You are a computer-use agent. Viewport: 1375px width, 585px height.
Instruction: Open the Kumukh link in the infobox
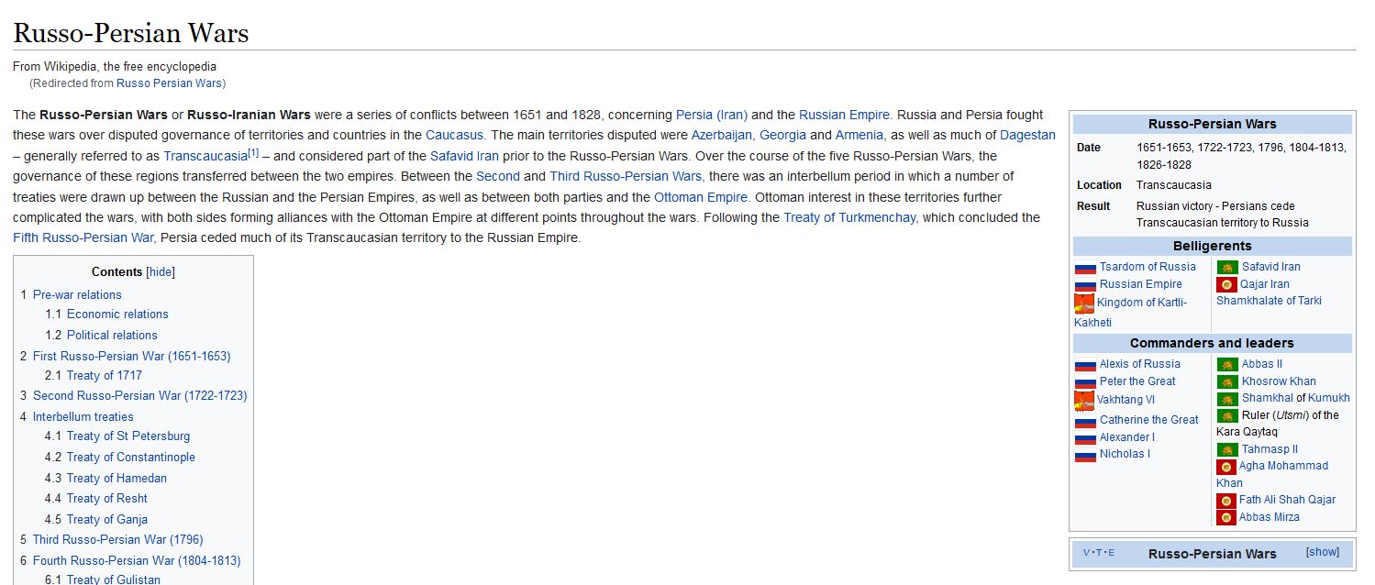pos(1329,398)
